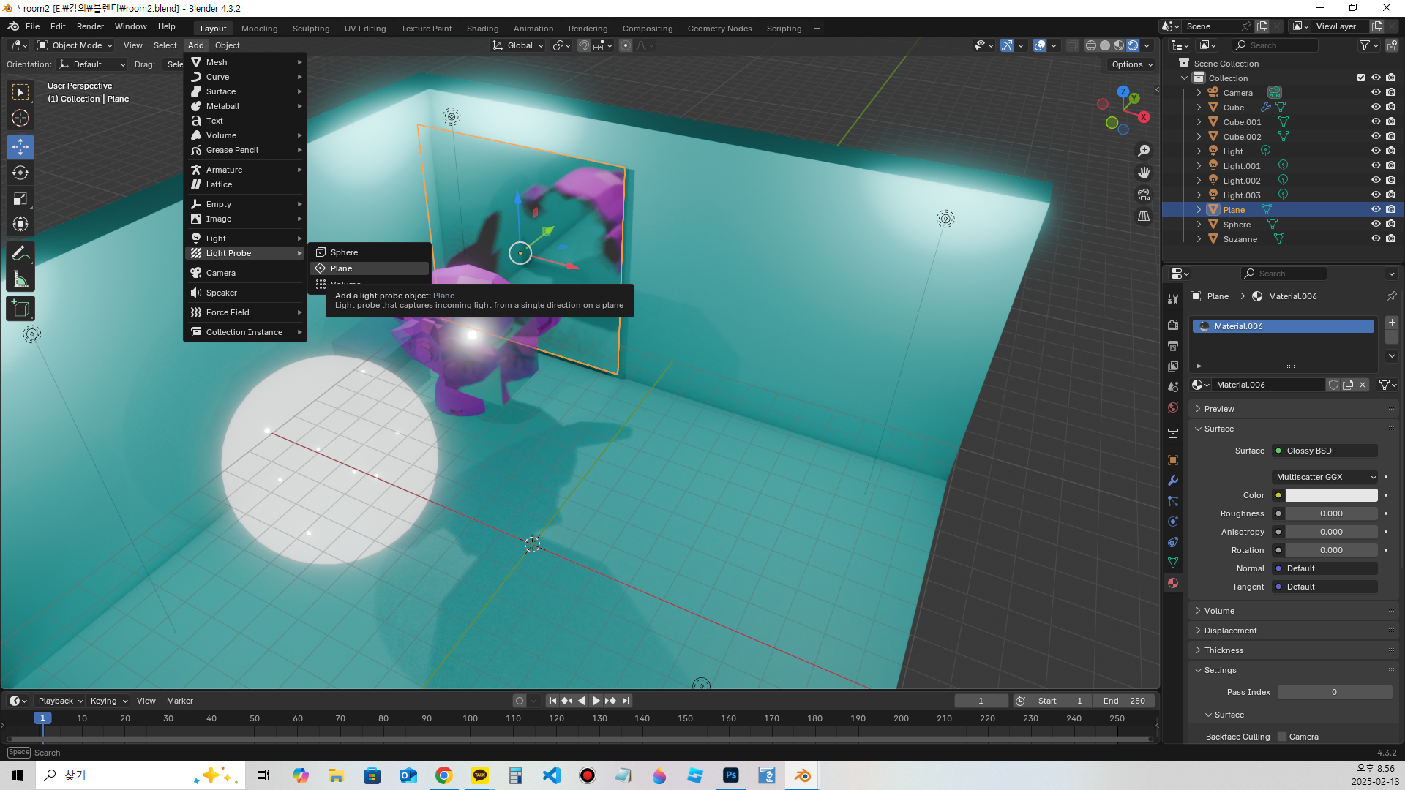Open the Output properties tab
Viewport: 1405px width, 790px height.
coord(1173,345)
